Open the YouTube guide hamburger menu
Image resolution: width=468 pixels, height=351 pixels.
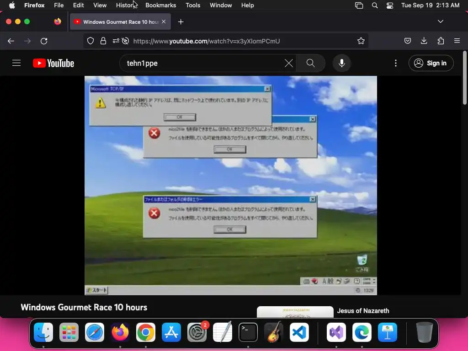[x=16, y=63]
